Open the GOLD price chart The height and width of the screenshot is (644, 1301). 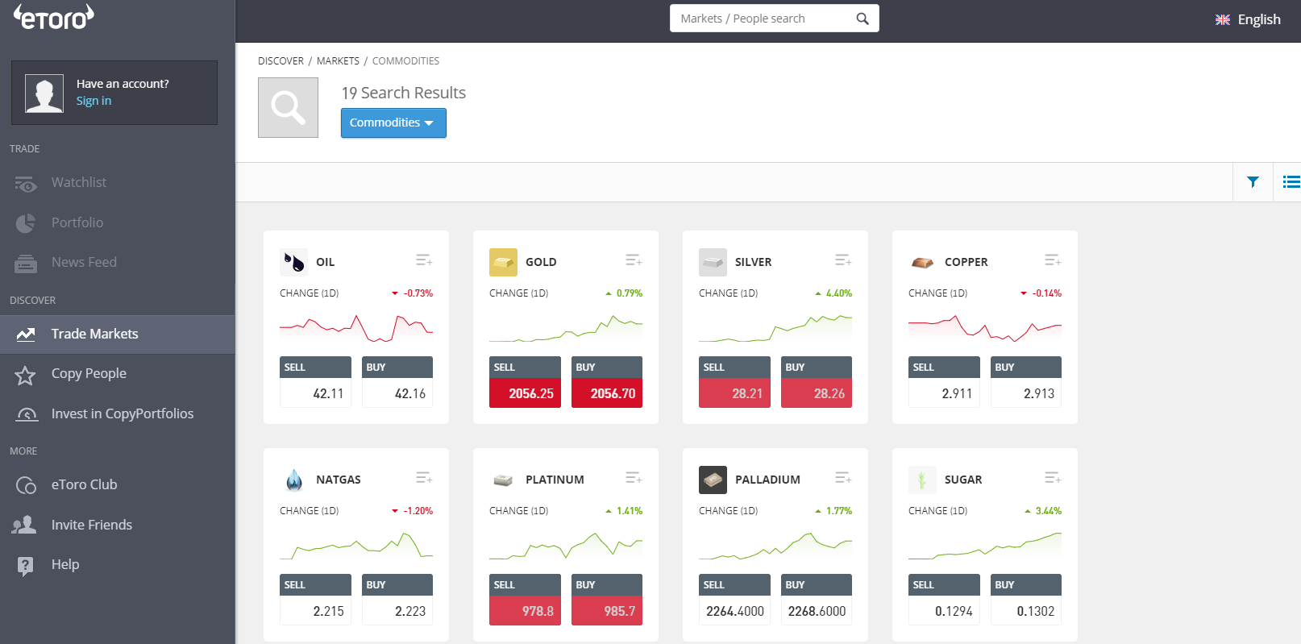pyautogui.click(x=566, y=328)
